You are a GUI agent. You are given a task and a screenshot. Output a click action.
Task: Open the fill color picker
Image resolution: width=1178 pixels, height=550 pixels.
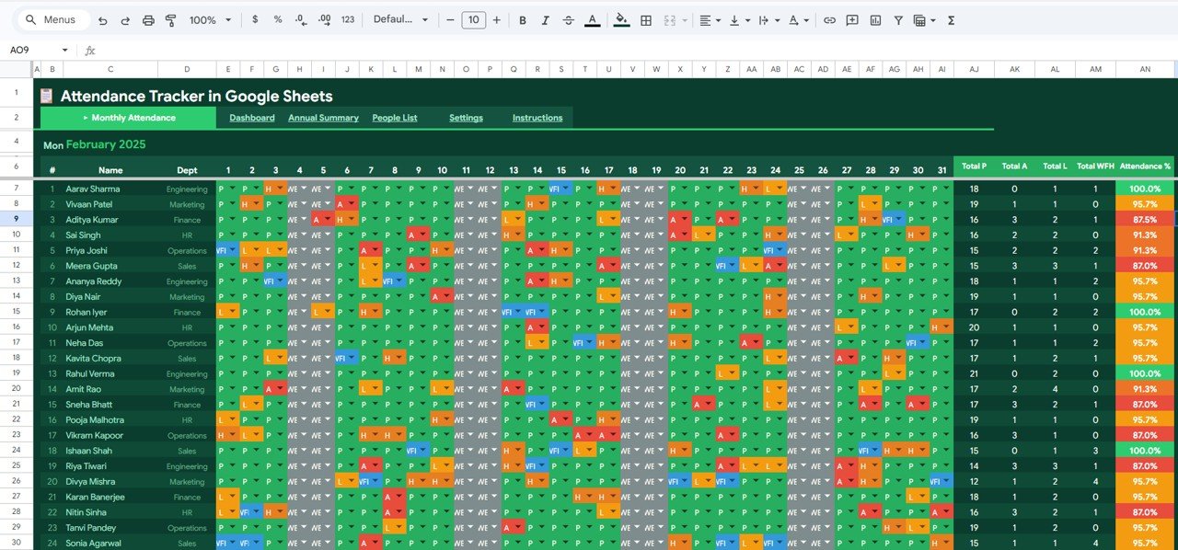tap(621, 20)
